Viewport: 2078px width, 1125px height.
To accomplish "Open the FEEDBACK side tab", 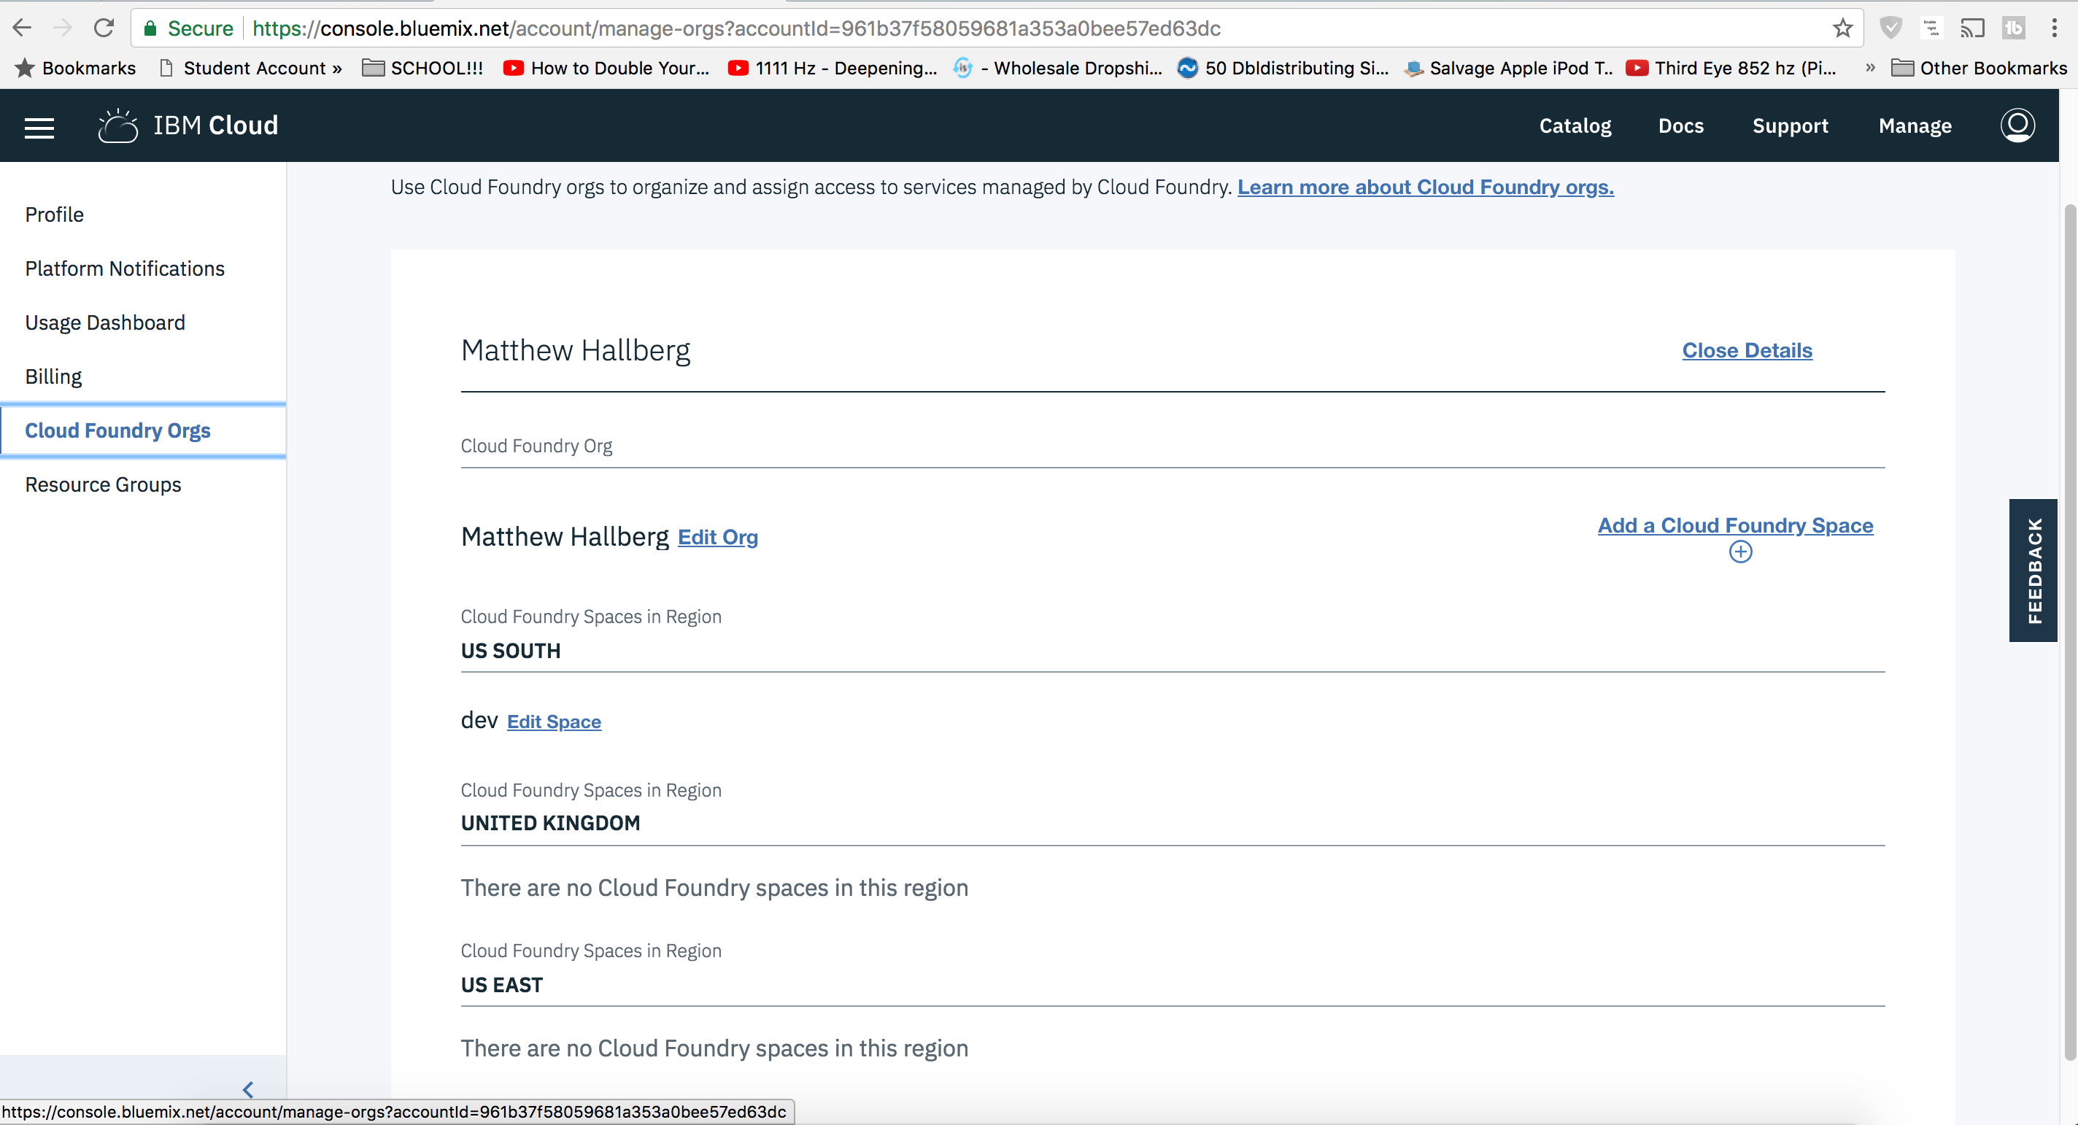I will click(2033, 571).
